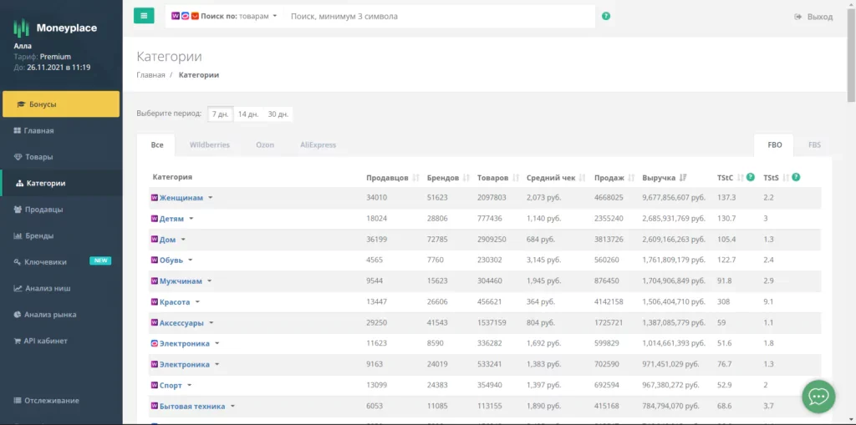The image size is (856, 425).
Task: Expand the Женщинам category row
Action: (211, 198)
